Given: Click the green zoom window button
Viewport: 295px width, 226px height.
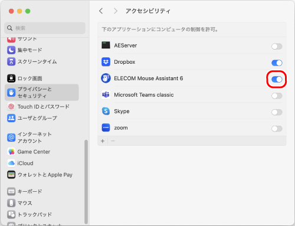Looking at the screenshot, I should pos(28,11).
